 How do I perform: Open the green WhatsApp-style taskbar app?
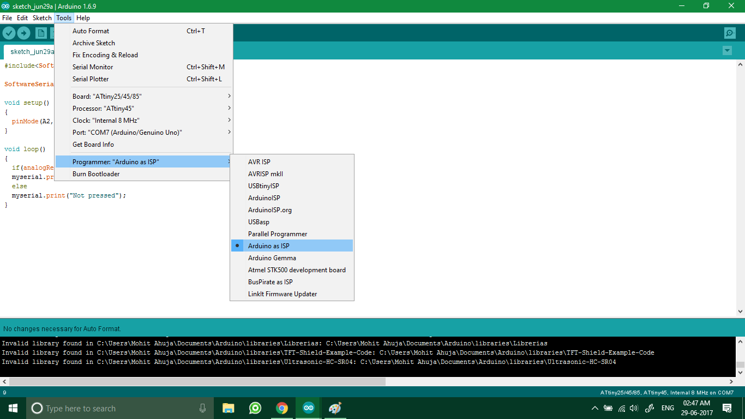tap(255, 408)
